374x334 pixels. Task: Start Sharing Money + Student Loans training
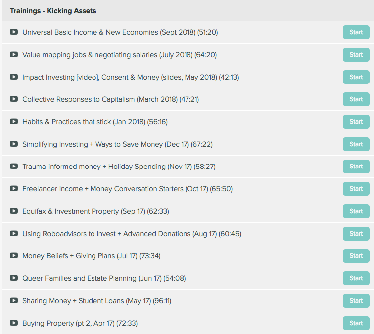(356, 301)
